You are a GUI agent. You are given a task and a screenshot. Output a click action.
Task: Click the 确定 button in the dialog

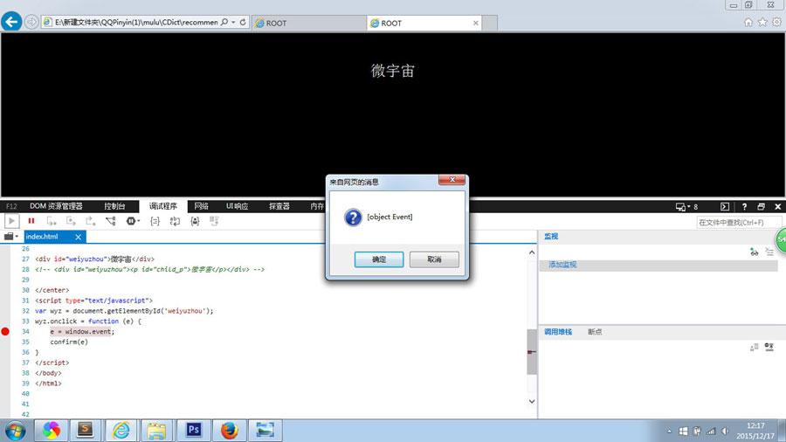(378, 259)
